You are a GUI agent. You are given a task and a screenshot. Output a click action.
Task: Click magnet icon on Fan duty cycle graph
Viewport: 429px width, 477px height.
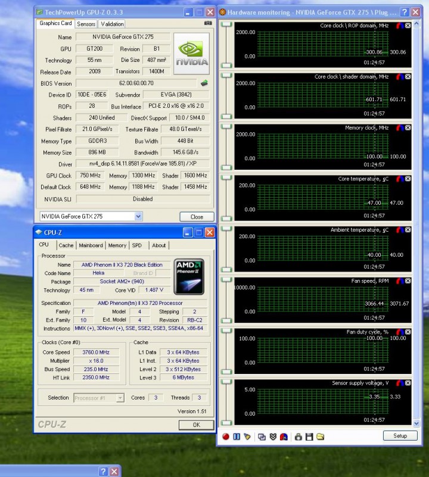pos(400,332)
